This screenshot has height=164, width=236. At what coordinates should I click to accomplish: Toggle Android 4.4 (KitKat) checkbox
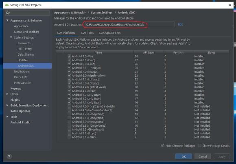pos(70,91)
